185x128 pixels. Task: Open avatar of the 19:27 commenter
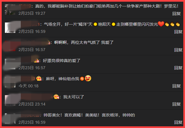(x=10, y=10)
